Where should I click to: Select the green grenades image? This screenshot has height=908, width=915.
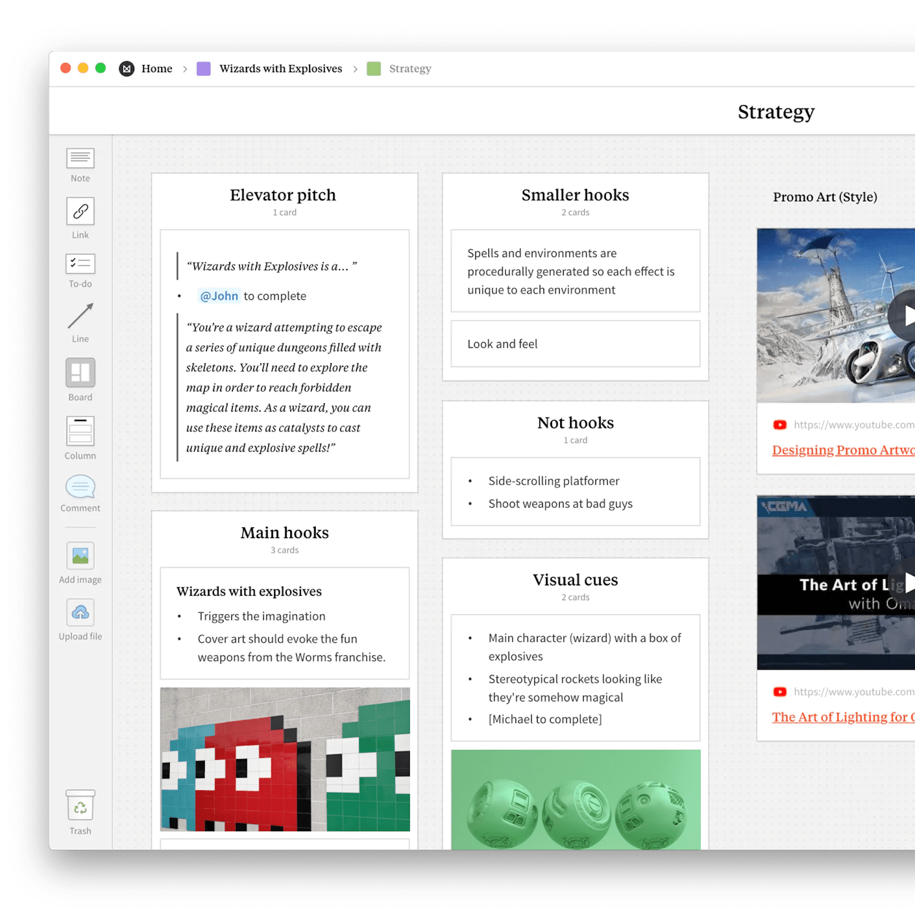(x=575, y=803)
